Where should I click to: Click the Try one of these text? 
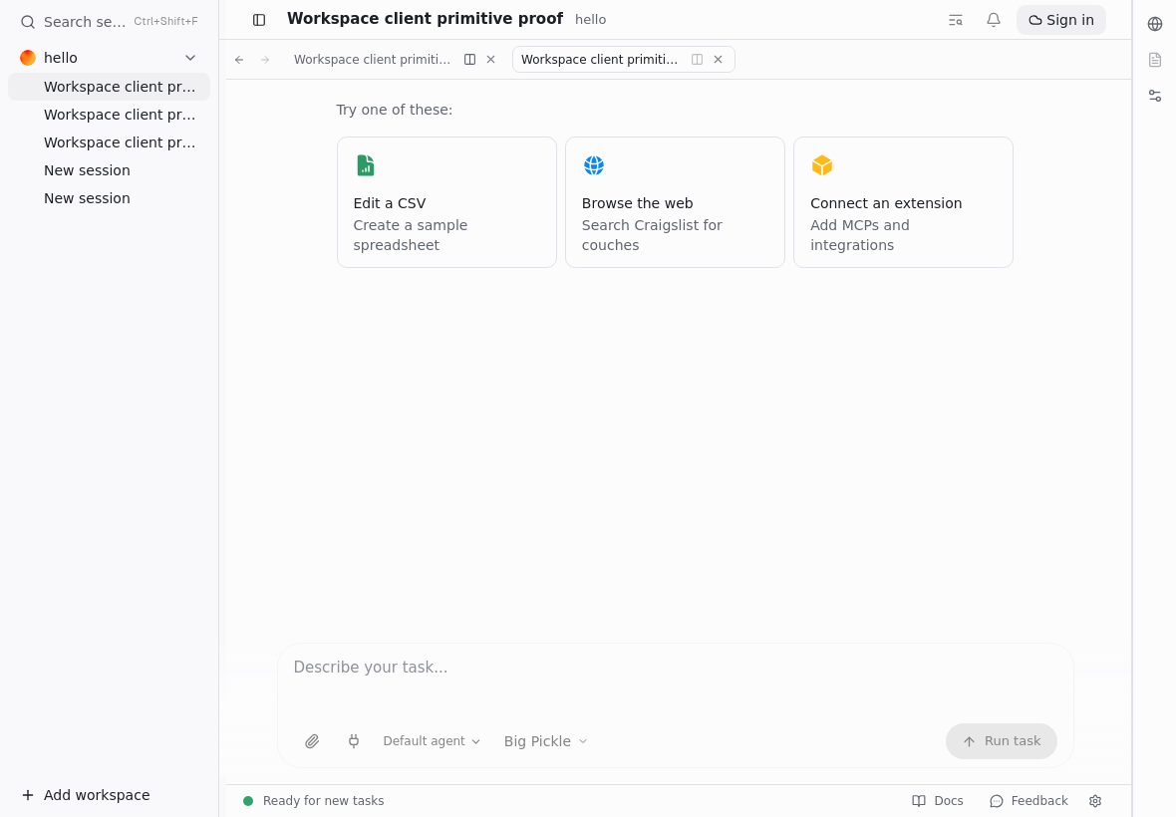pyautogui.click(x=395, y=111)
